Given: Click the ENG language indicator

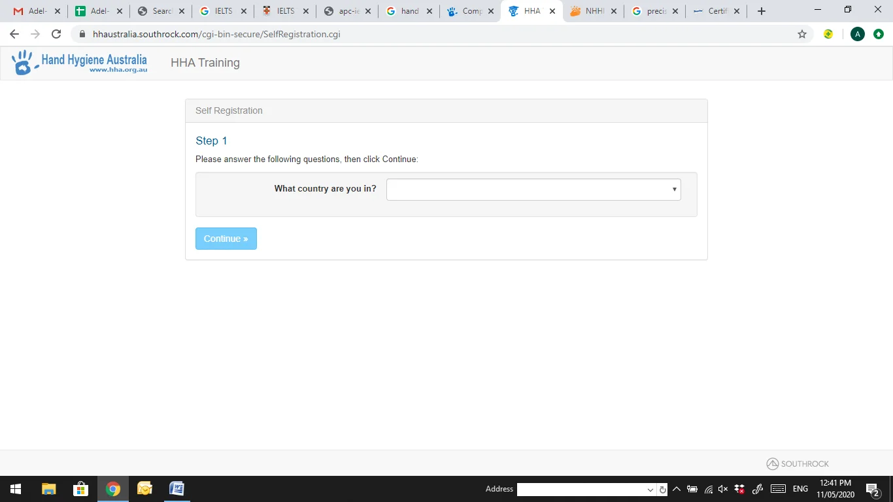Looking at the screenshot, I should [x=800, y=489].
